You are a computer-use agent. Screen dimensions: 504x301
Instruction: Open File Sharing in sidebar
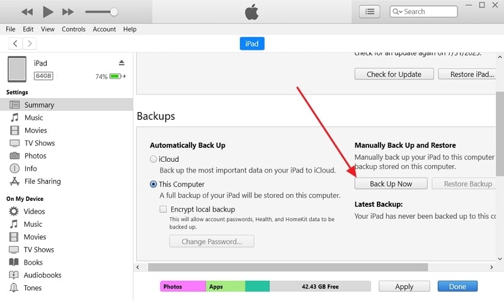pos(42,181)
